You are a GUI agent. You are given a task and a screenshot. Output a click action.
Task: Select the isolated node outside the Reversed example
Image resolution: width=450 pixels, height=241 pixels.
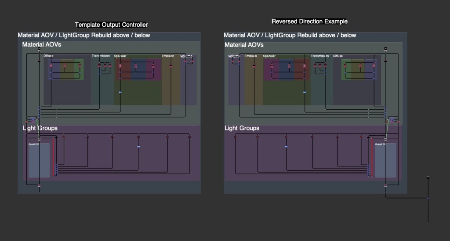[x=428, y=177]
